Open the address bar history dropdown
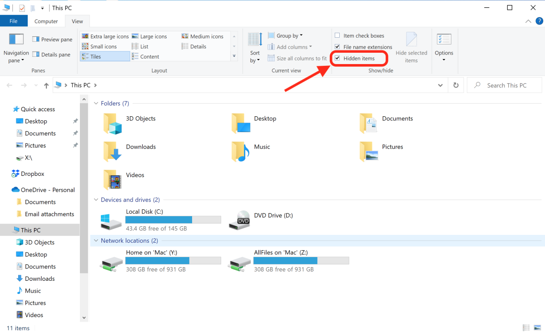Viewport: 545px width, 333px height. [x=440, y=85]
